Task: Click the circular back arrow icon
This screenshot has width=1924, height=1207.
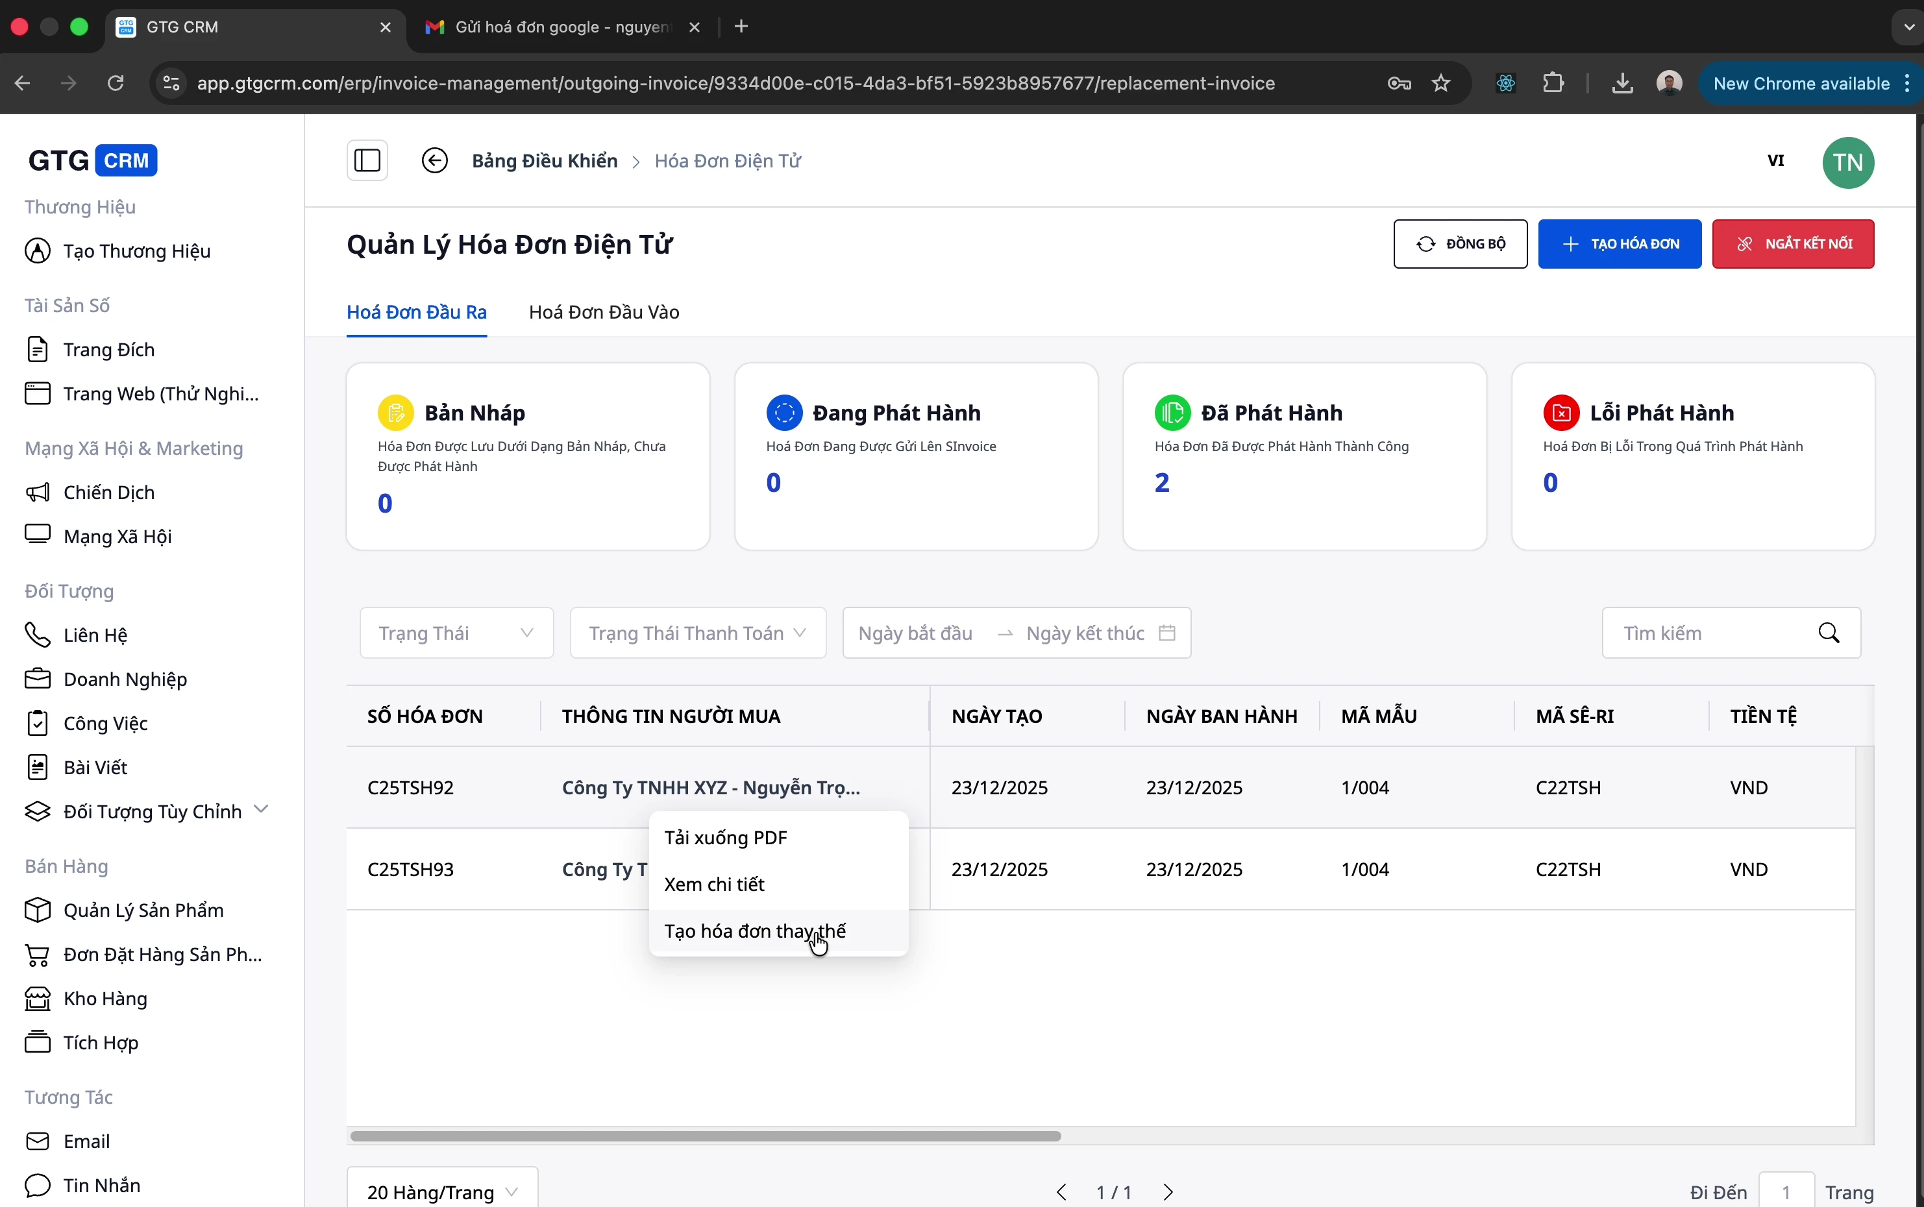Action: point(434,160)
